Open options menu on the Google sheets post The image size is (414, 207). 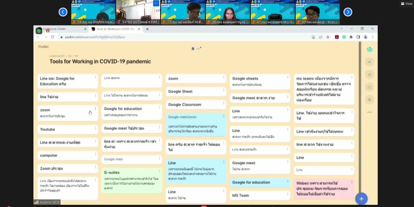pyautogui.click(x=288, y=77)
